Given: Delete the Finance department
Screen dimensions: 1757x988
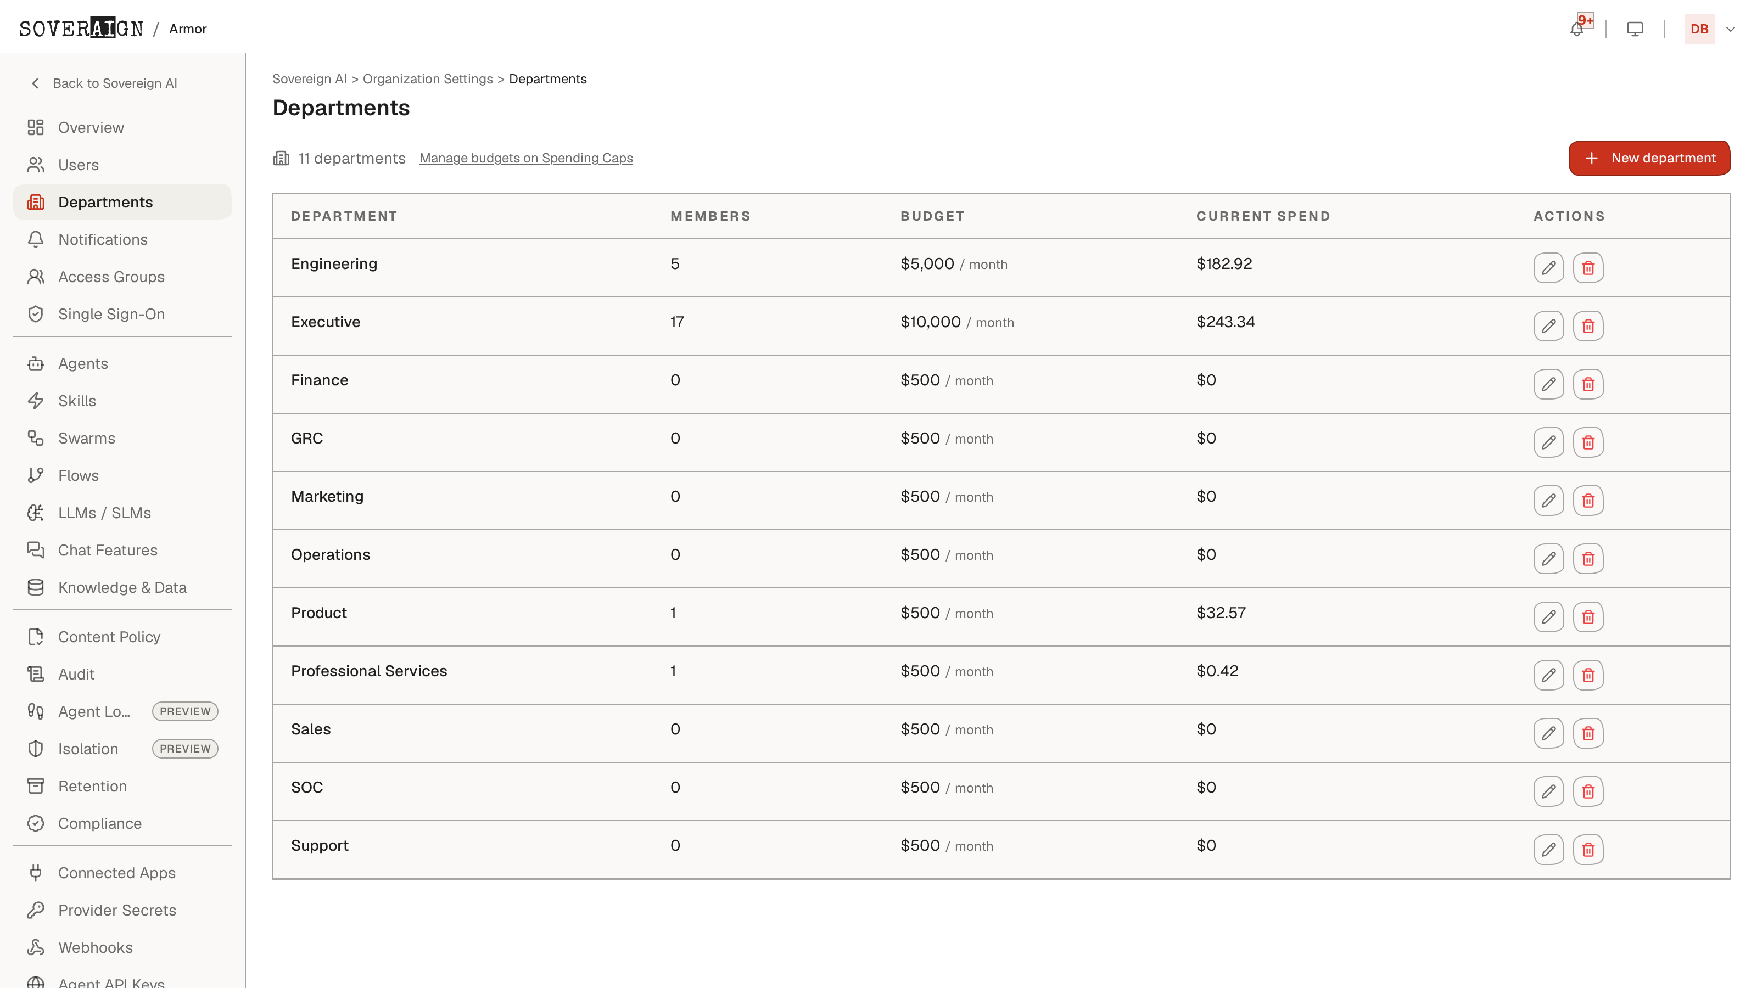Looking at the screenshot, I should pyautogui.click(x=1588, y=384).
